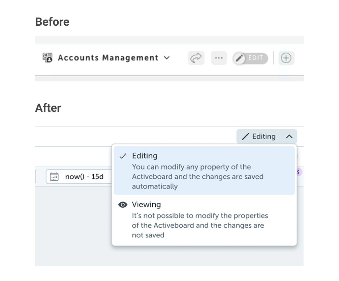339x281 pixels.
Task: Click the purple badge at right edge
Action: 299,172
